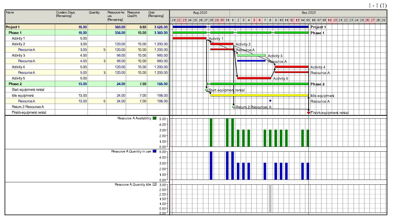Click the blue Resource A Quantity in use legend swatch
Image resolution: width=393 pixels, height=219 pixels.
pos(154,151)
